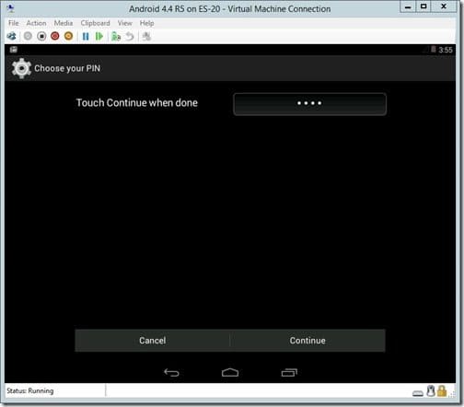
Task: Open the Action menu
Action: 36,23
